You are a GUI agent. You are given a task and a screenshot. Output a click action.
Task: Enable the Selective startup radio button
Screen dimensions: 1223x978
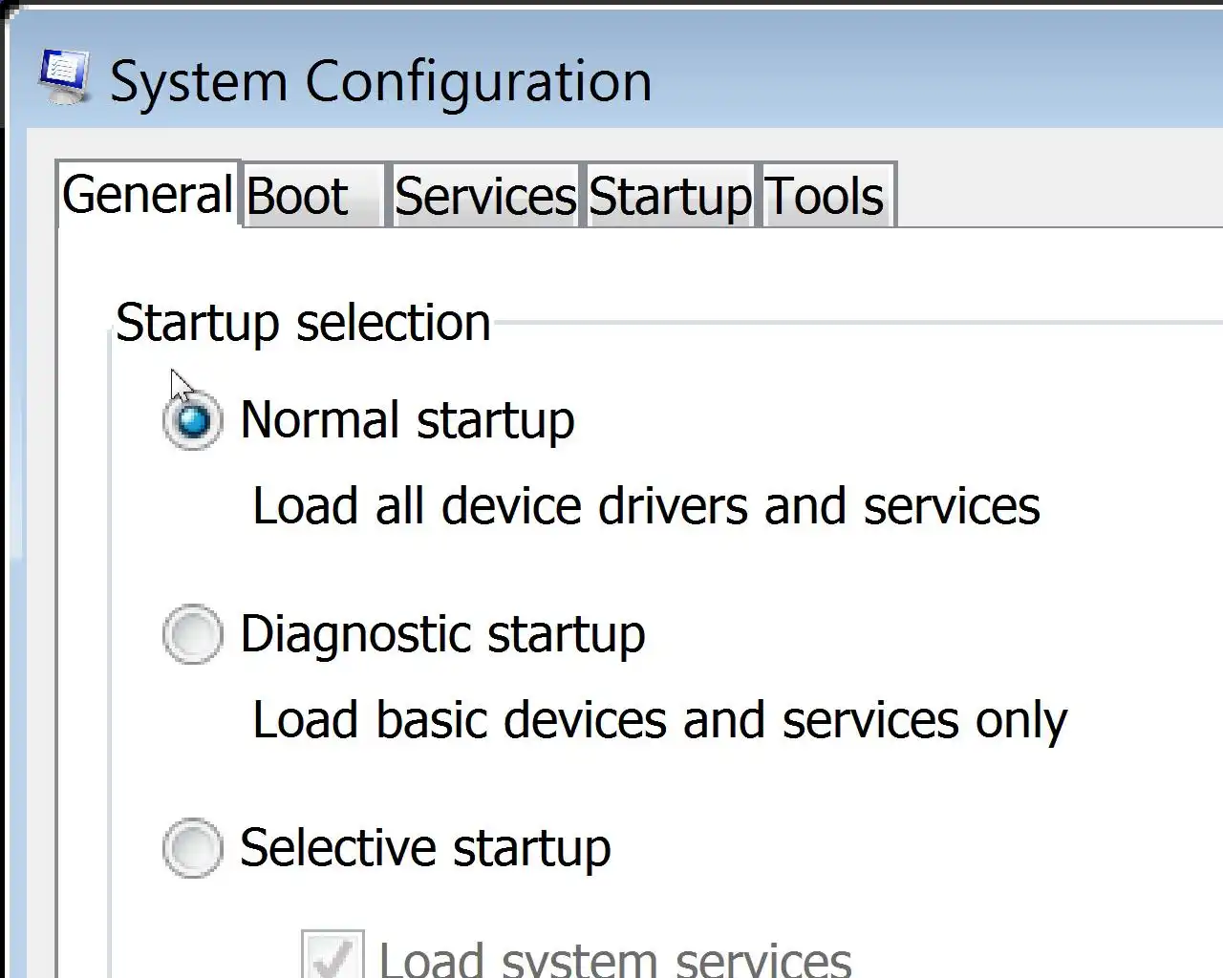(193, 848)
